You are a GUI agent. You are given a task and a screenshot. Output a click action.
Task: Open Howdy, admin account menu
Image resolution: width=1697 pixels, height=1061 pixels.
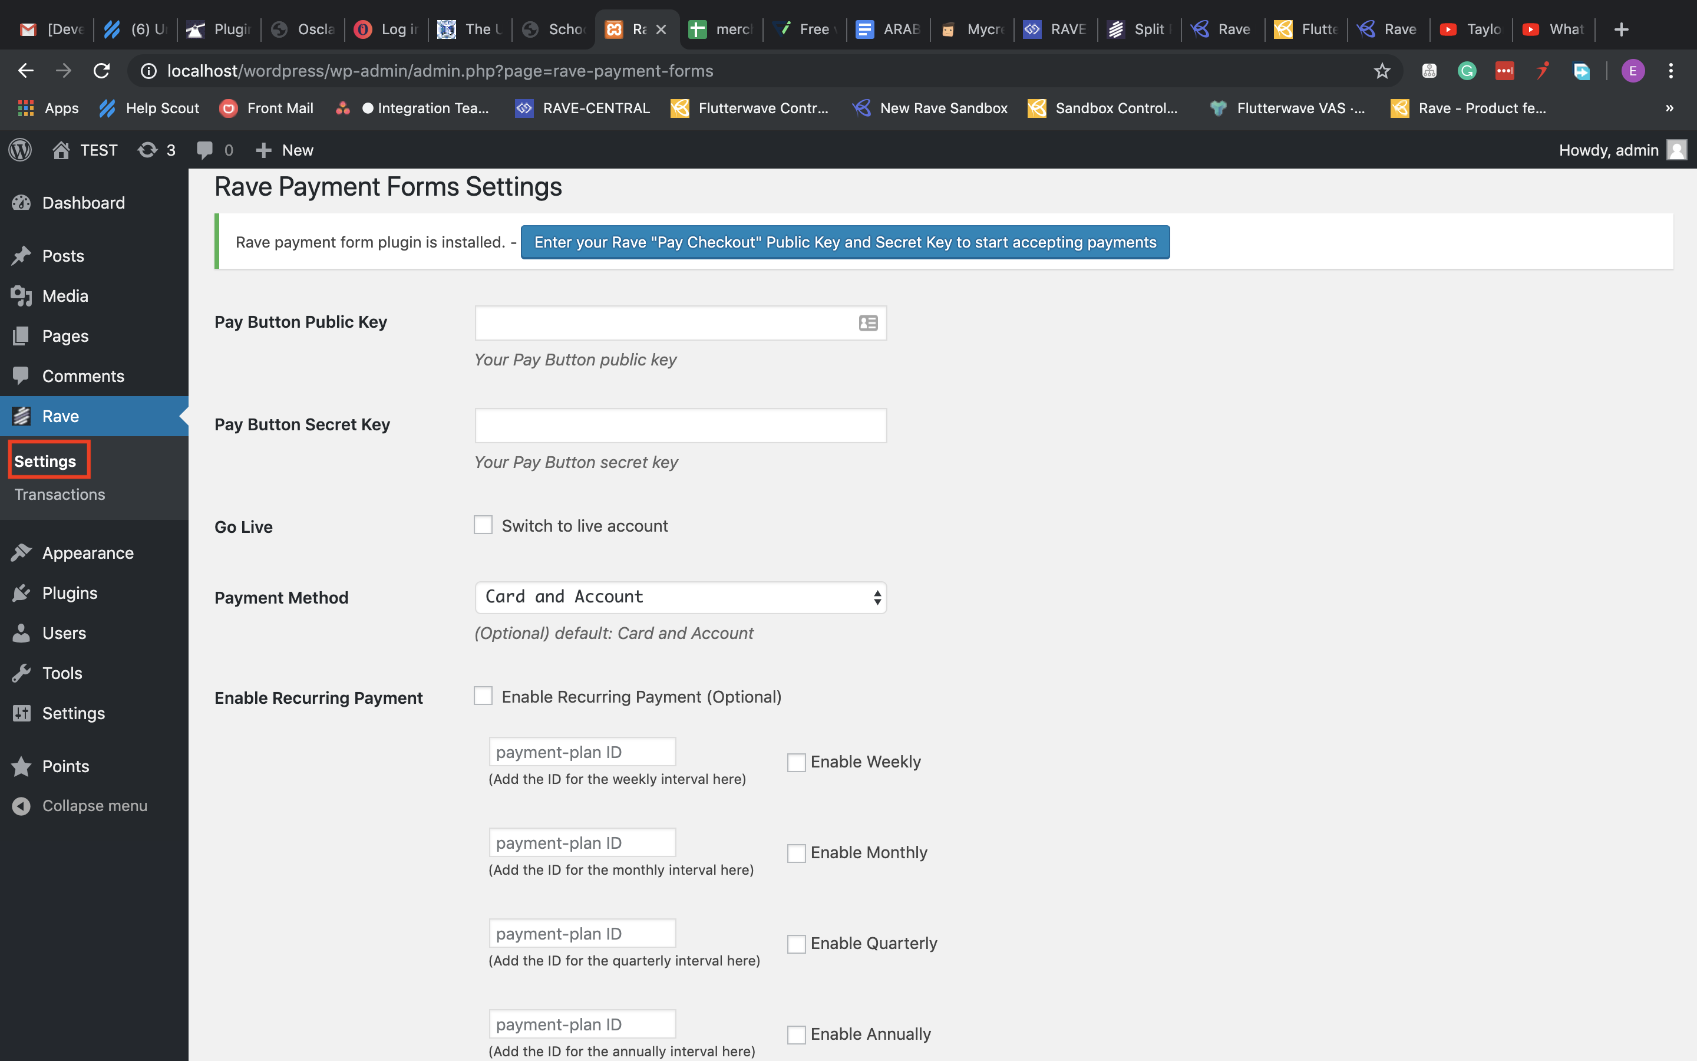[x=1622, y=150]
